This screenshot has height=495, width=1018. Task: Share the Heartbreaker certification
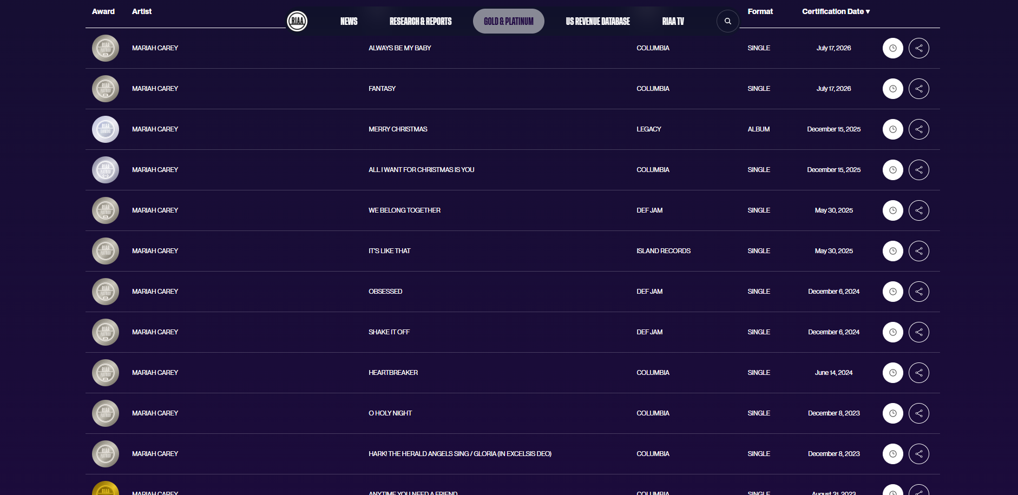919,373
